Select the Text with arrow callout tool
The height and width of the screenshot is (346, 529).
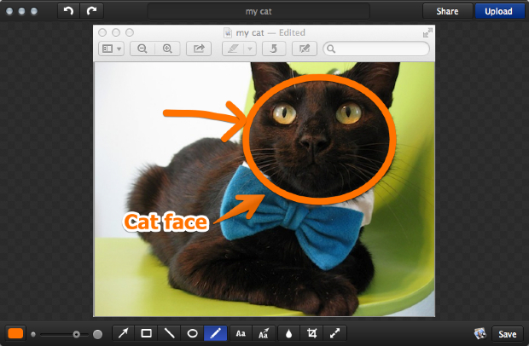[264, 333]
